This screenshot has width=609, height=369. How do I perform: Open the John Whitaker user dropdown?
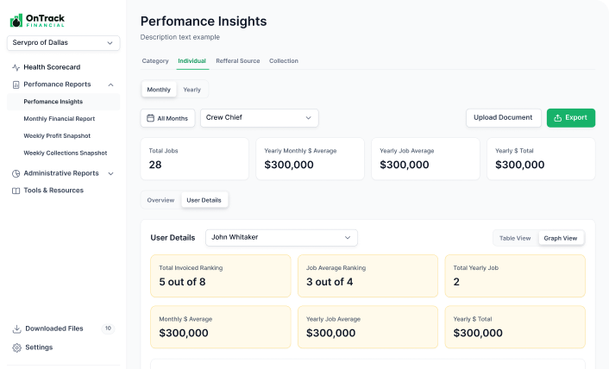tap(280, 237)
